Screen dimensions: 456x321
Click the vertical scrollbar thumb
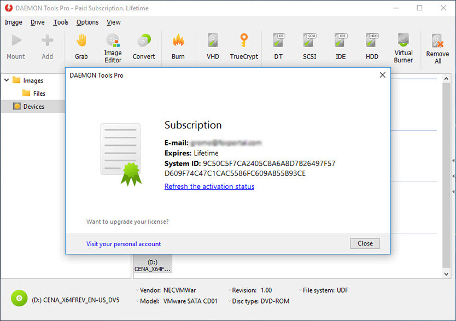pos(446,176)
